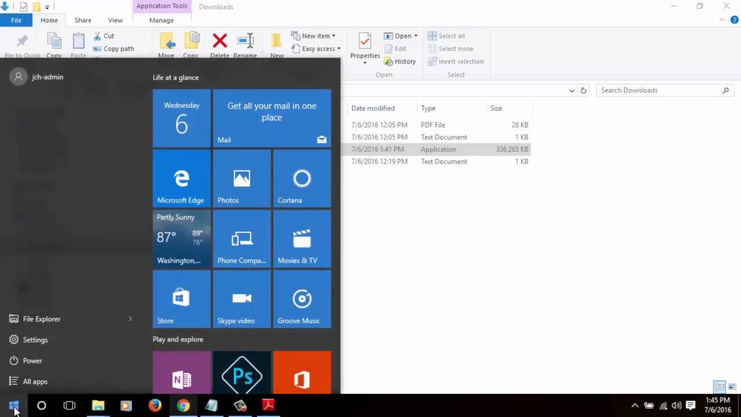The width and height of the screenshot is (741, 417).
Task: Click the Cortana circle on taskbar
Action: coord(42,405)
